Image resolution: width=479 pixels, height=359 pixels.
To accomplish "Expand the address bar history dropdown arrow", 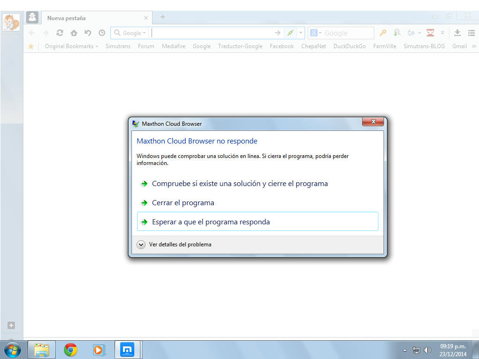I will coord(301,33).
